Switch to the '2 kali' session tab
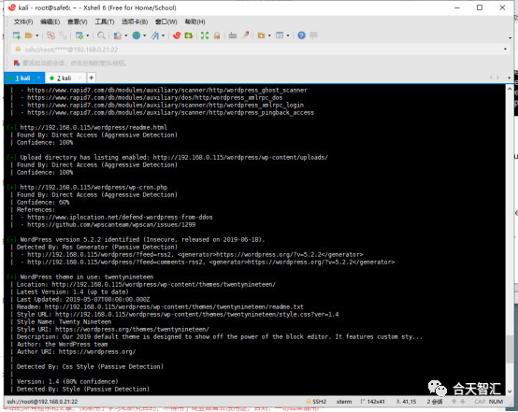518x412 pixels. click(x=65, y=78)
